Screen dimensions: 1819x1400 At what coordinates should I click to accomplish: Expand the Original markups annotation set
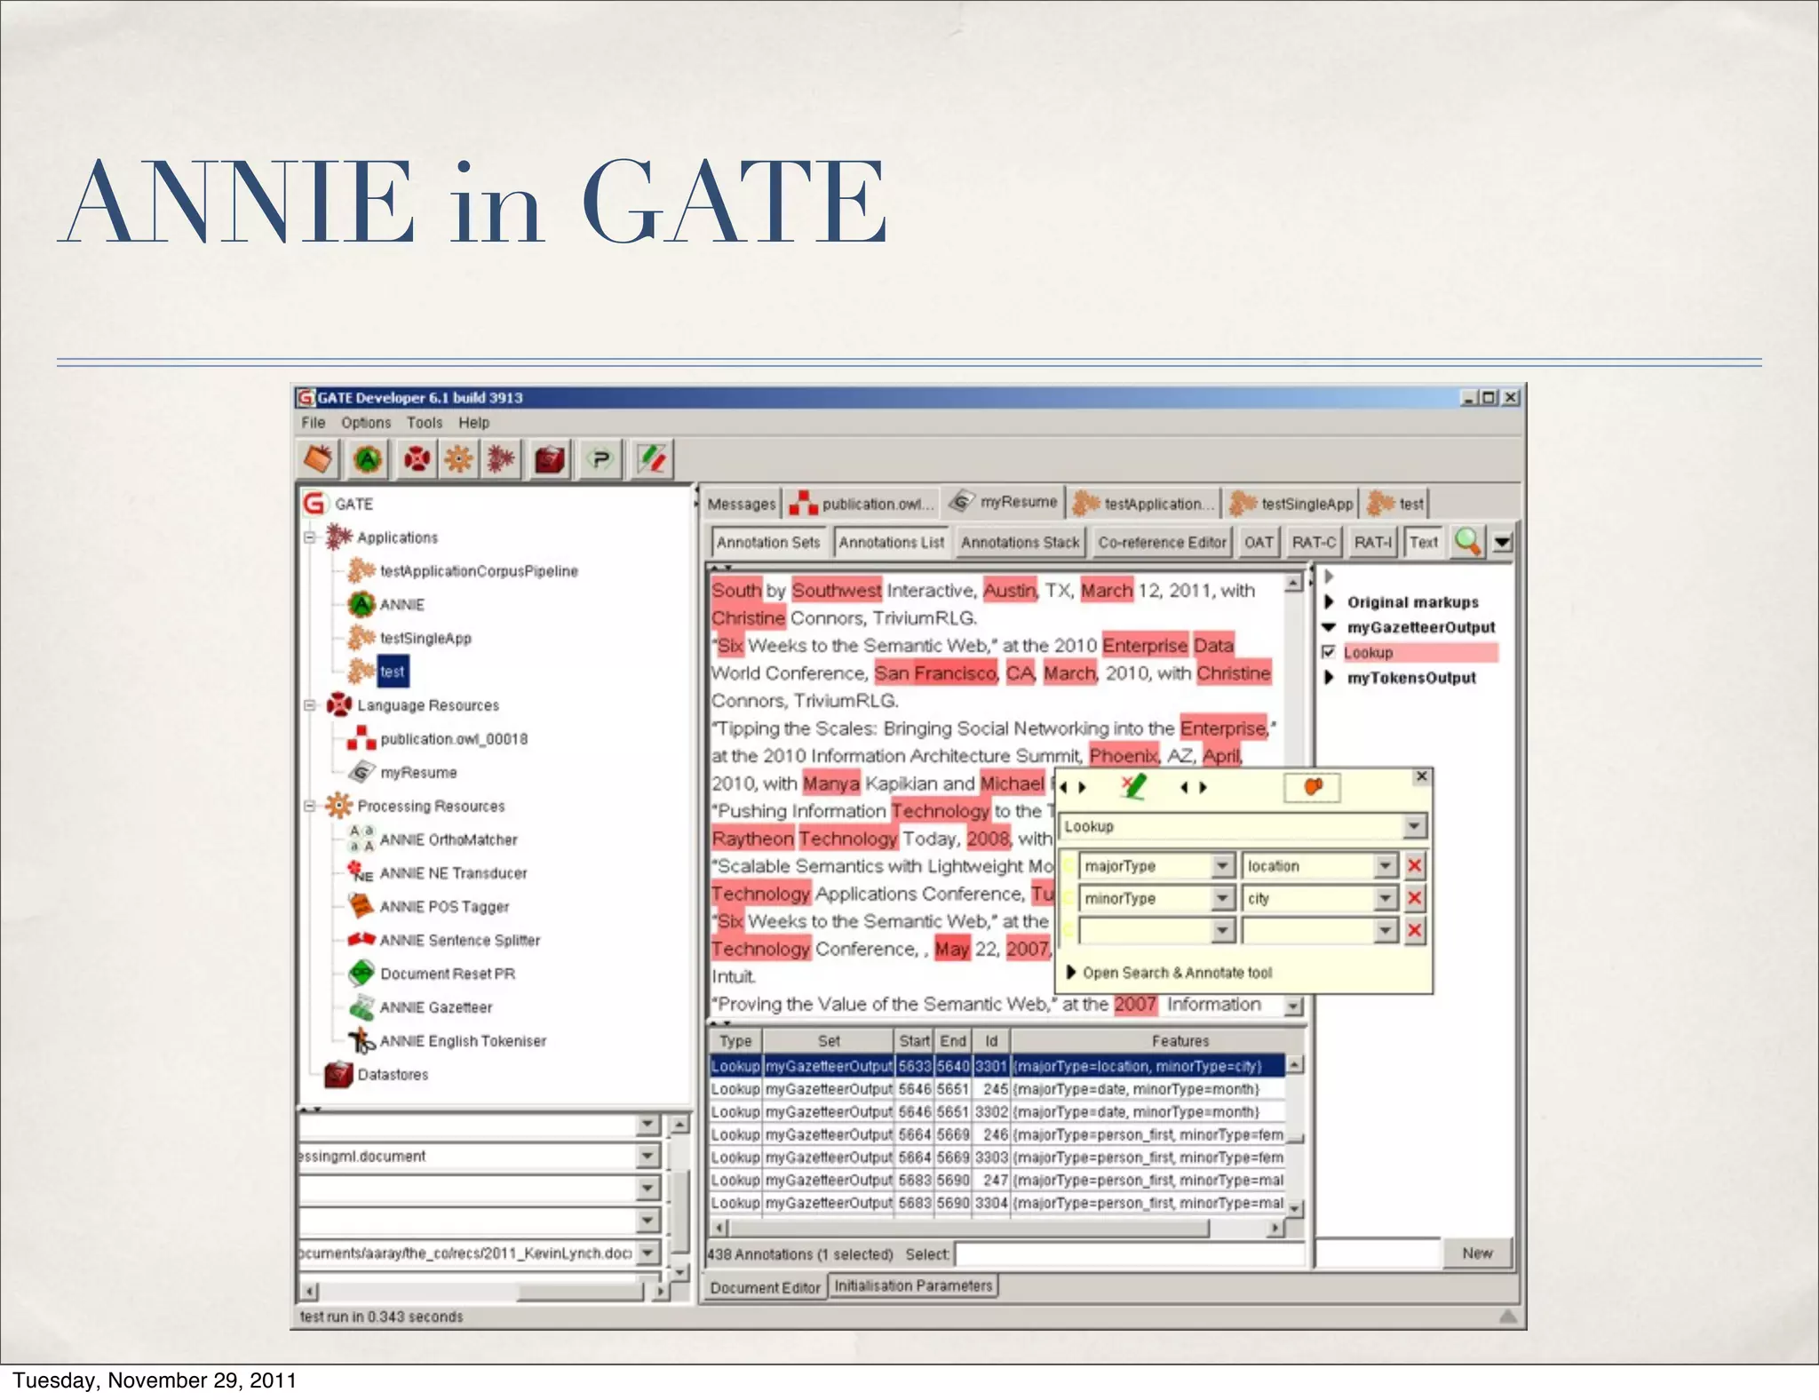1330,602
